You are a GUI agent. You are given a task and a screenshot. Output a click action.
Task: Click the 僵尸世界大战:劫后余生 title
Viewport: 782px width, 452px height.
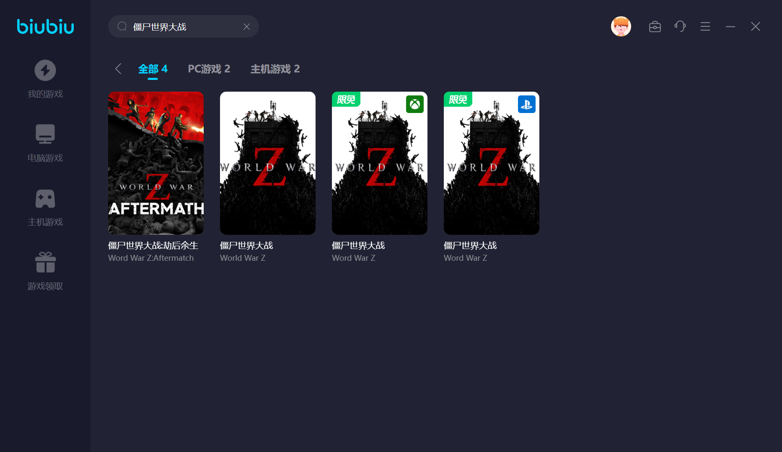point(153,246)
